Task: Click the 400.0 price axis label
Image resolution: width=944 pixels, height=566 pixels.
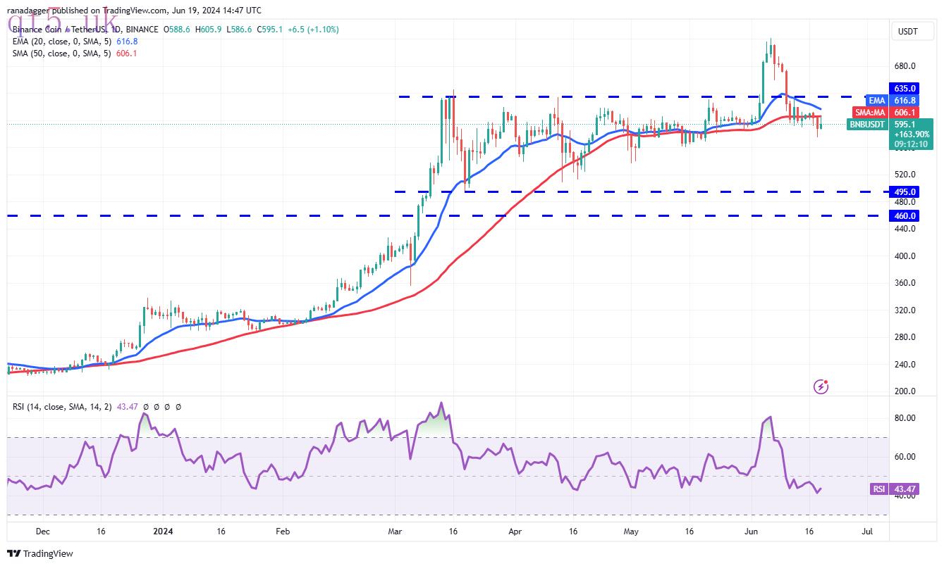Action: (905, 256)
